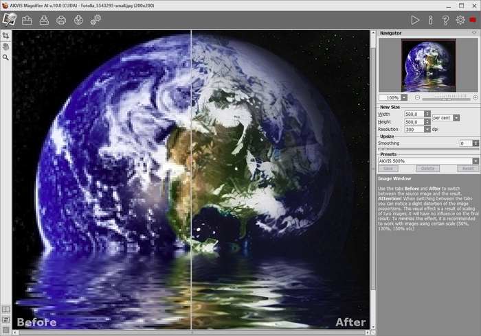Toggle second image view mode icon

5,320
